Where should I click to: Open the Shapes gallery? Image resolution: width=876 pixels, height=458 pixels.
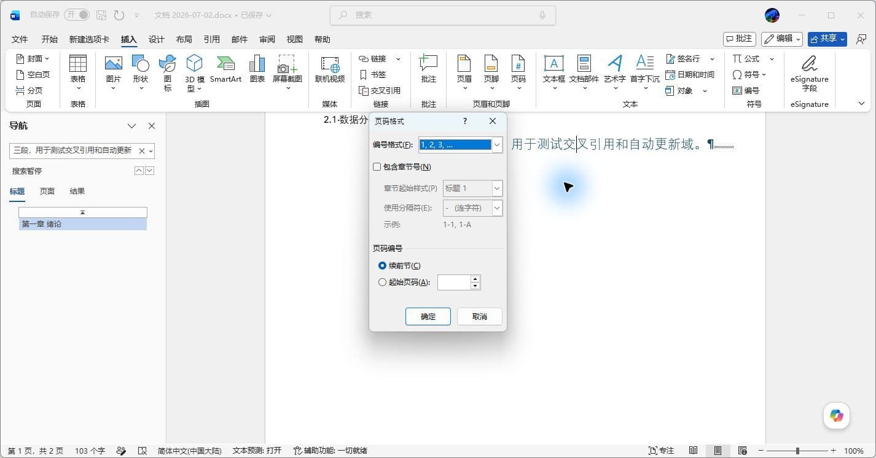(x=141, y=72)
